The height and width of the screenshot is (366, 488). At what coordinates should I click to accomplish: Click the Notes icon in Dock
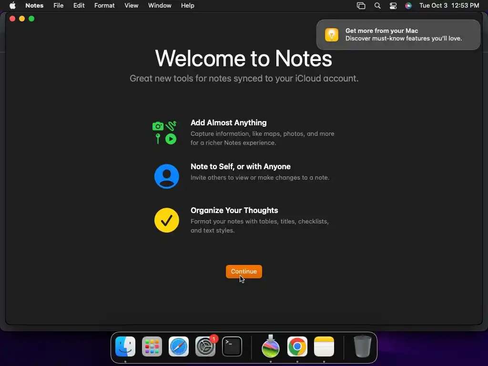point(324,346)
